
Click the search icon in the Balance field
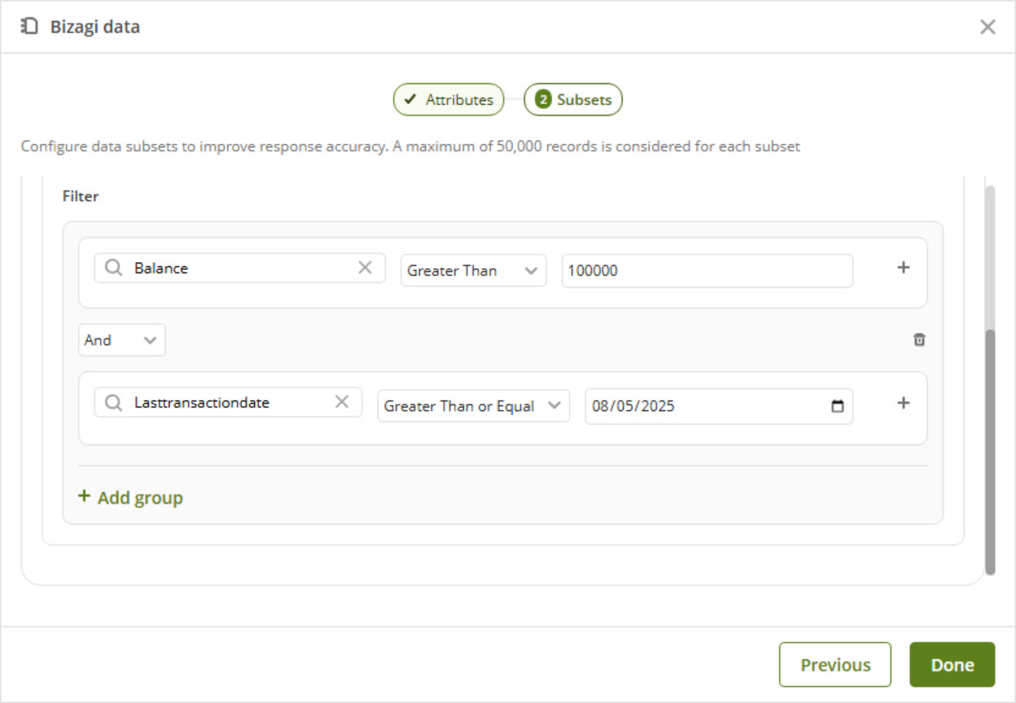[114, 268]
